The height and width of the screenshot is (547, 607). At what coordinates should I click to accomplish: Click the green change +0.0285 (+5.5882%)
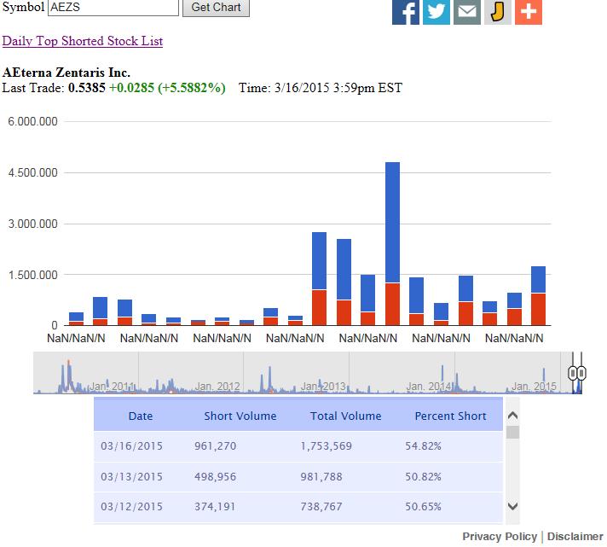[167, 88]
